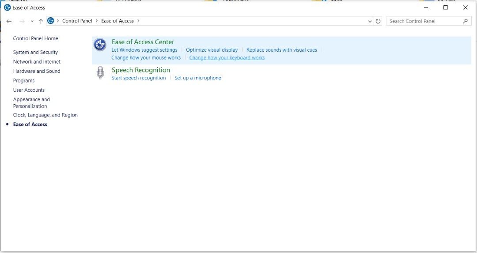The width and height of the screenshot is (477, 253).
Task: Open User Accounts category
Action: click(x=29, y=90)
